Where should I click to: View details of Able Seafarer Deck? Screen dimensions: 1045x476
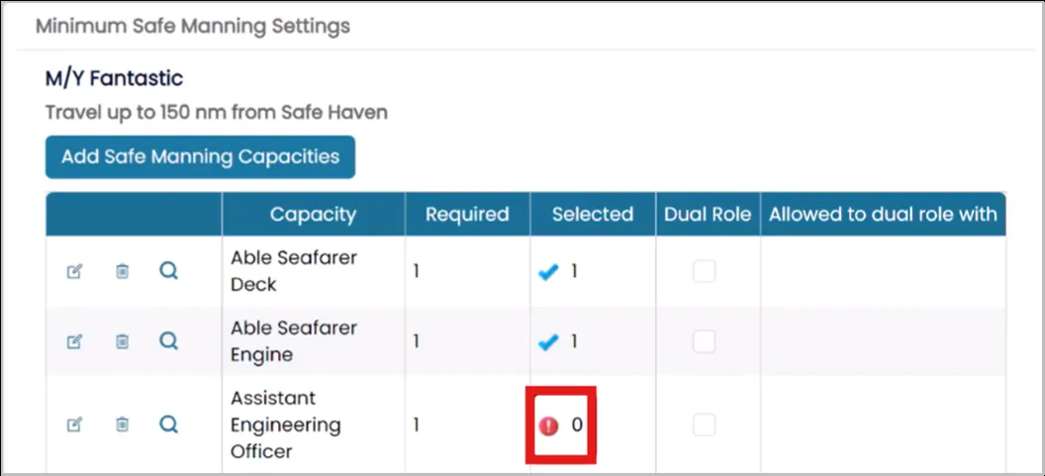click(168, 271)
